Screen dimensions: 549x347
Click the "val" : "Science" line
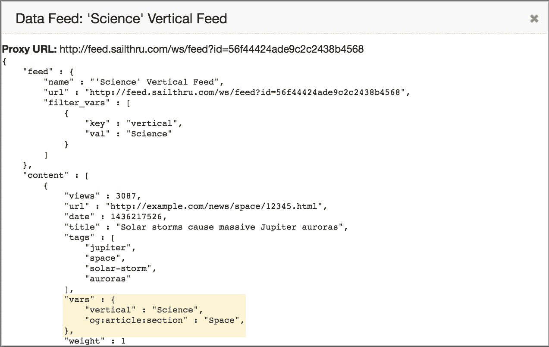point(129,134)
